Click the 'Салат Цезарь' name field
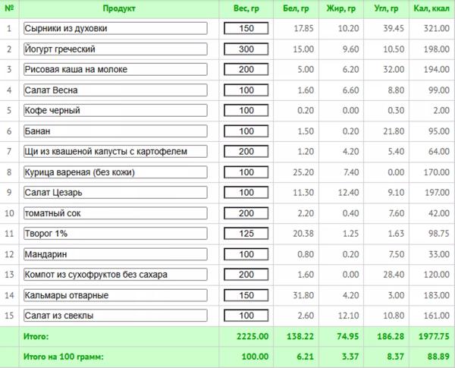This screenshot has height=368, width=455. [115, 193]
